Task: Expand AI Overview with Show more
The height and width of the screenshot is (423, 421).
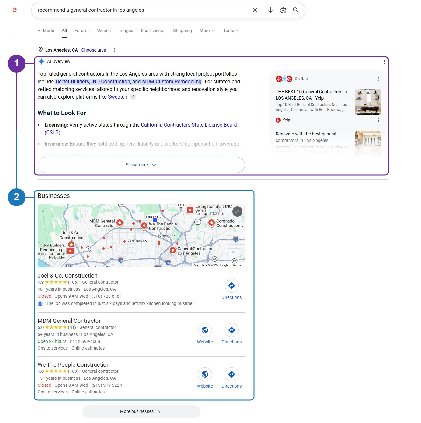Action: (141, 165)
